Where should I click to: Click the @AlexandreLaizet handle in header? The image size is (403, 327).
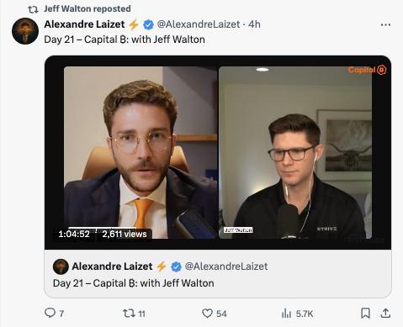199,24
